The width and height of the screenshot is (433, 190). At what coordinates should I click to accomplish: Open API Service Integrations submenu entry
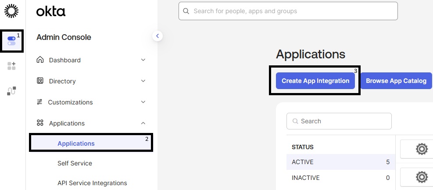click(x=92, y=183)
